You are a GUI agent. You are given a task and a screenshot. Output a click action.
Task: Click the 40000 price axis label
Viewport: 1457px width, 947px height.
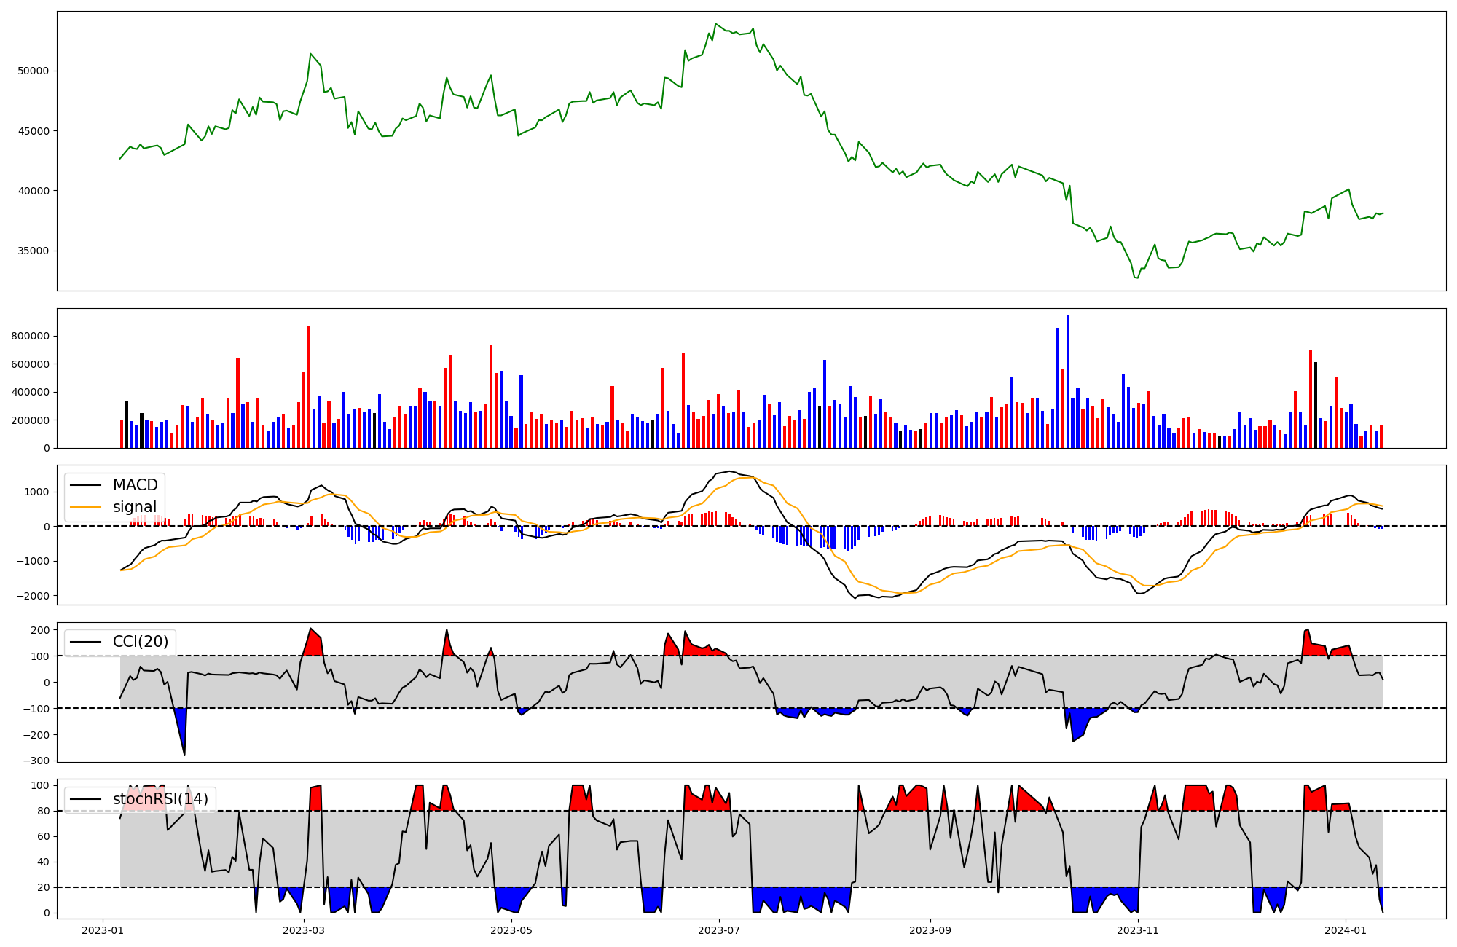(x=34, y=191)
